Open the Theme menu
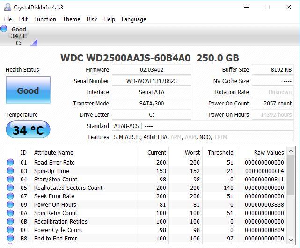 coord(71,19)
